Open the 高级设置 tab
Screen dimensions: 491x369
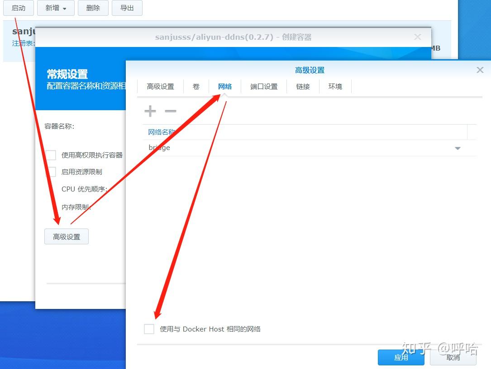click(160, 86)
